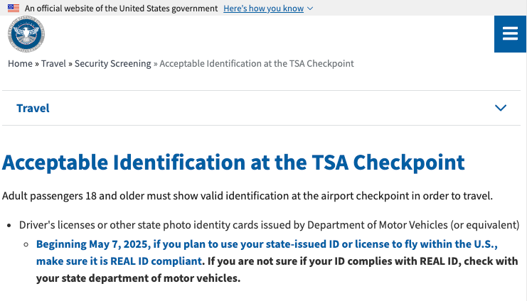Click the first breadcrumb separator after Home
Image resolution: width=527 pixels, height=301 pixels.
37,64
